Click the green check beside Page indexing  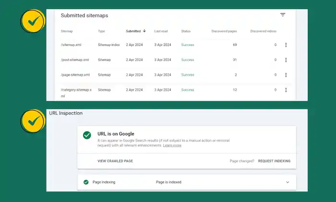(x=86, y=182)
